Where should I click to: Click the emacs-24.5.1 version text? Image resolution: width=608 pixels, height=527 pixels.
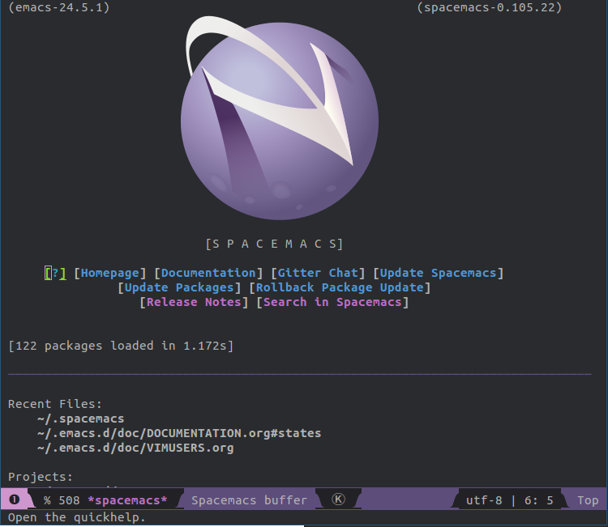(59, 7)
